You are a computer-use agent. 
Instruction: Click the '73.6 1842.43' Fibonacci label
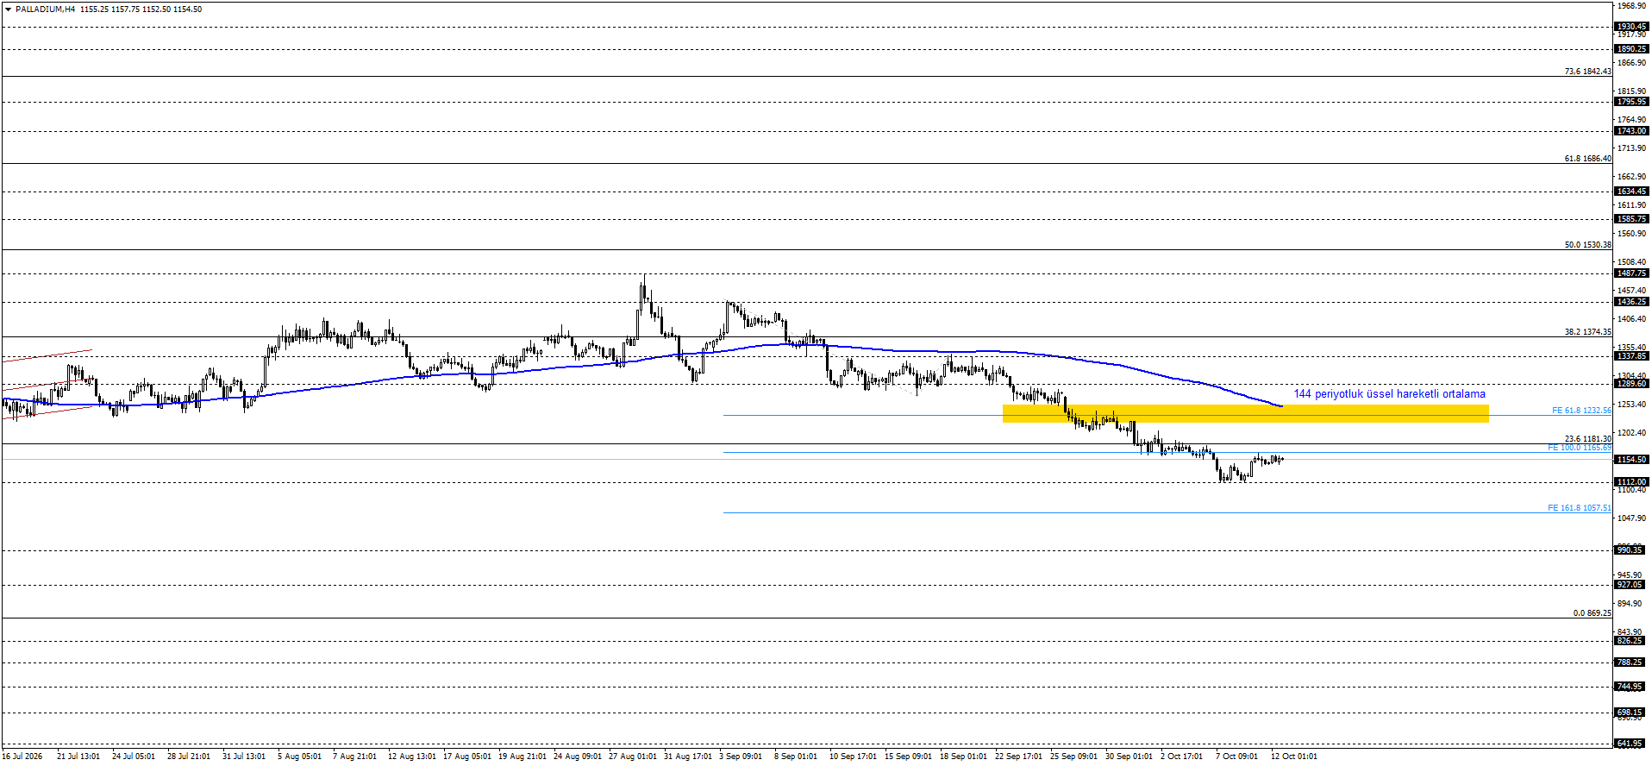point(1587,72)
